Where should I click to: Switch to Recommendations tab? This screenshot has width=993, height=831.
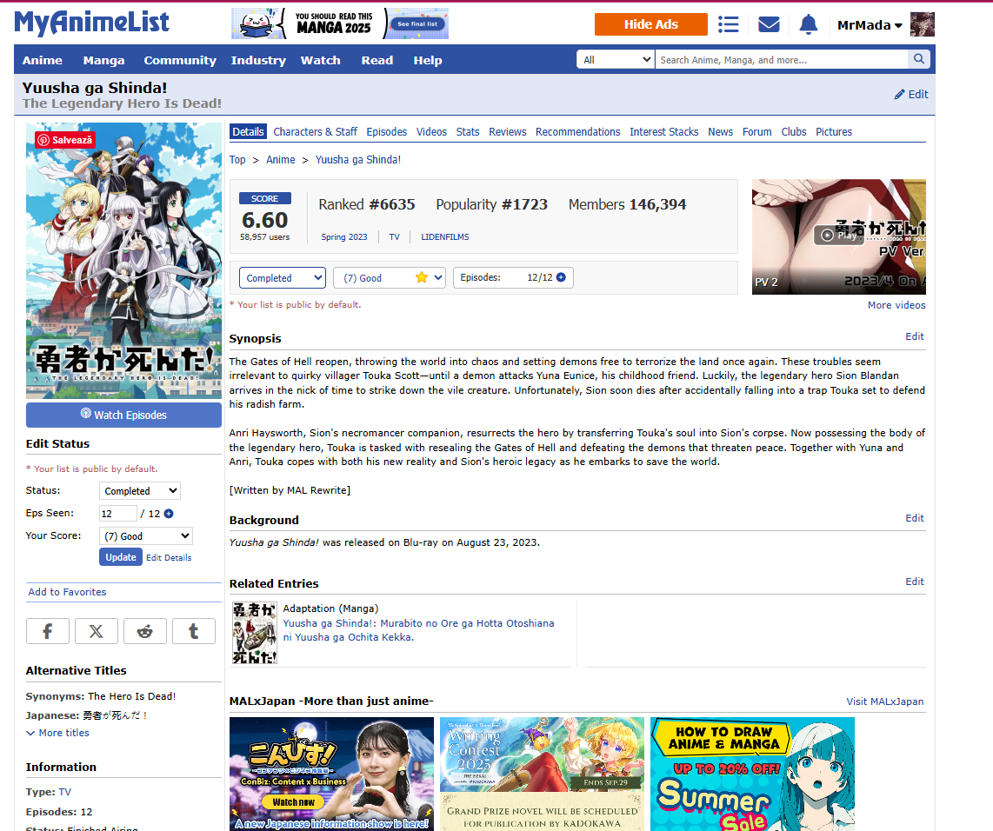pyautogui.click(x=577, y=131)
